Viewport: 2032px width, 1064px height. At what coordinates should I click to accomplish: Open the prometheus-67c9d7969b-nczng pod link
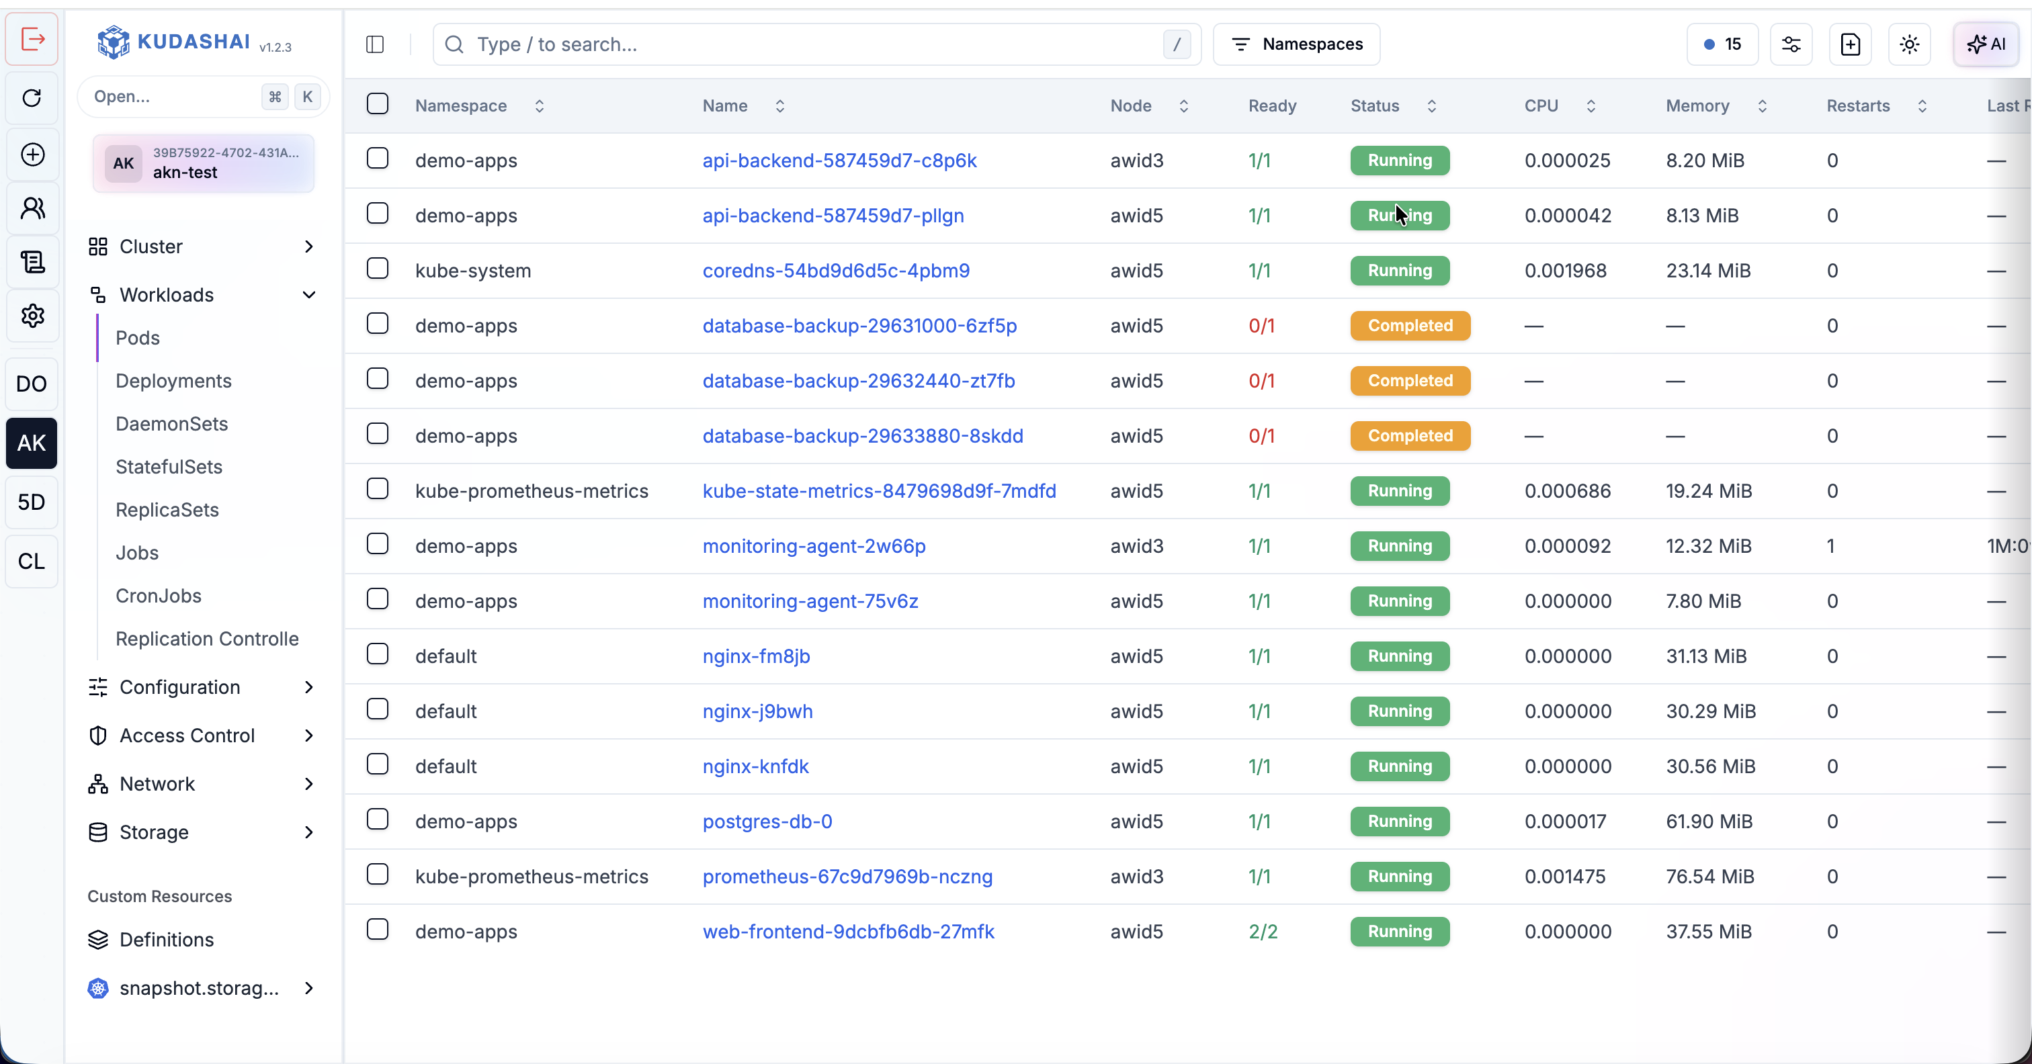point(847,877)
